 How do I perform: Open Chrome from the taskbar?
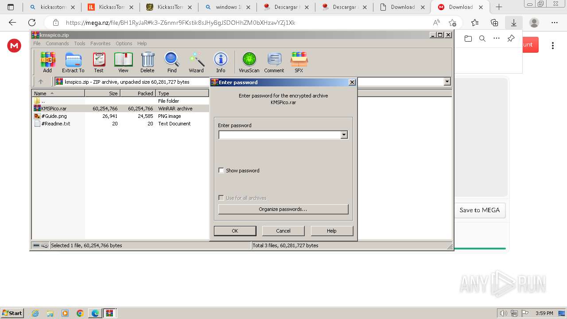click(80, 313)
